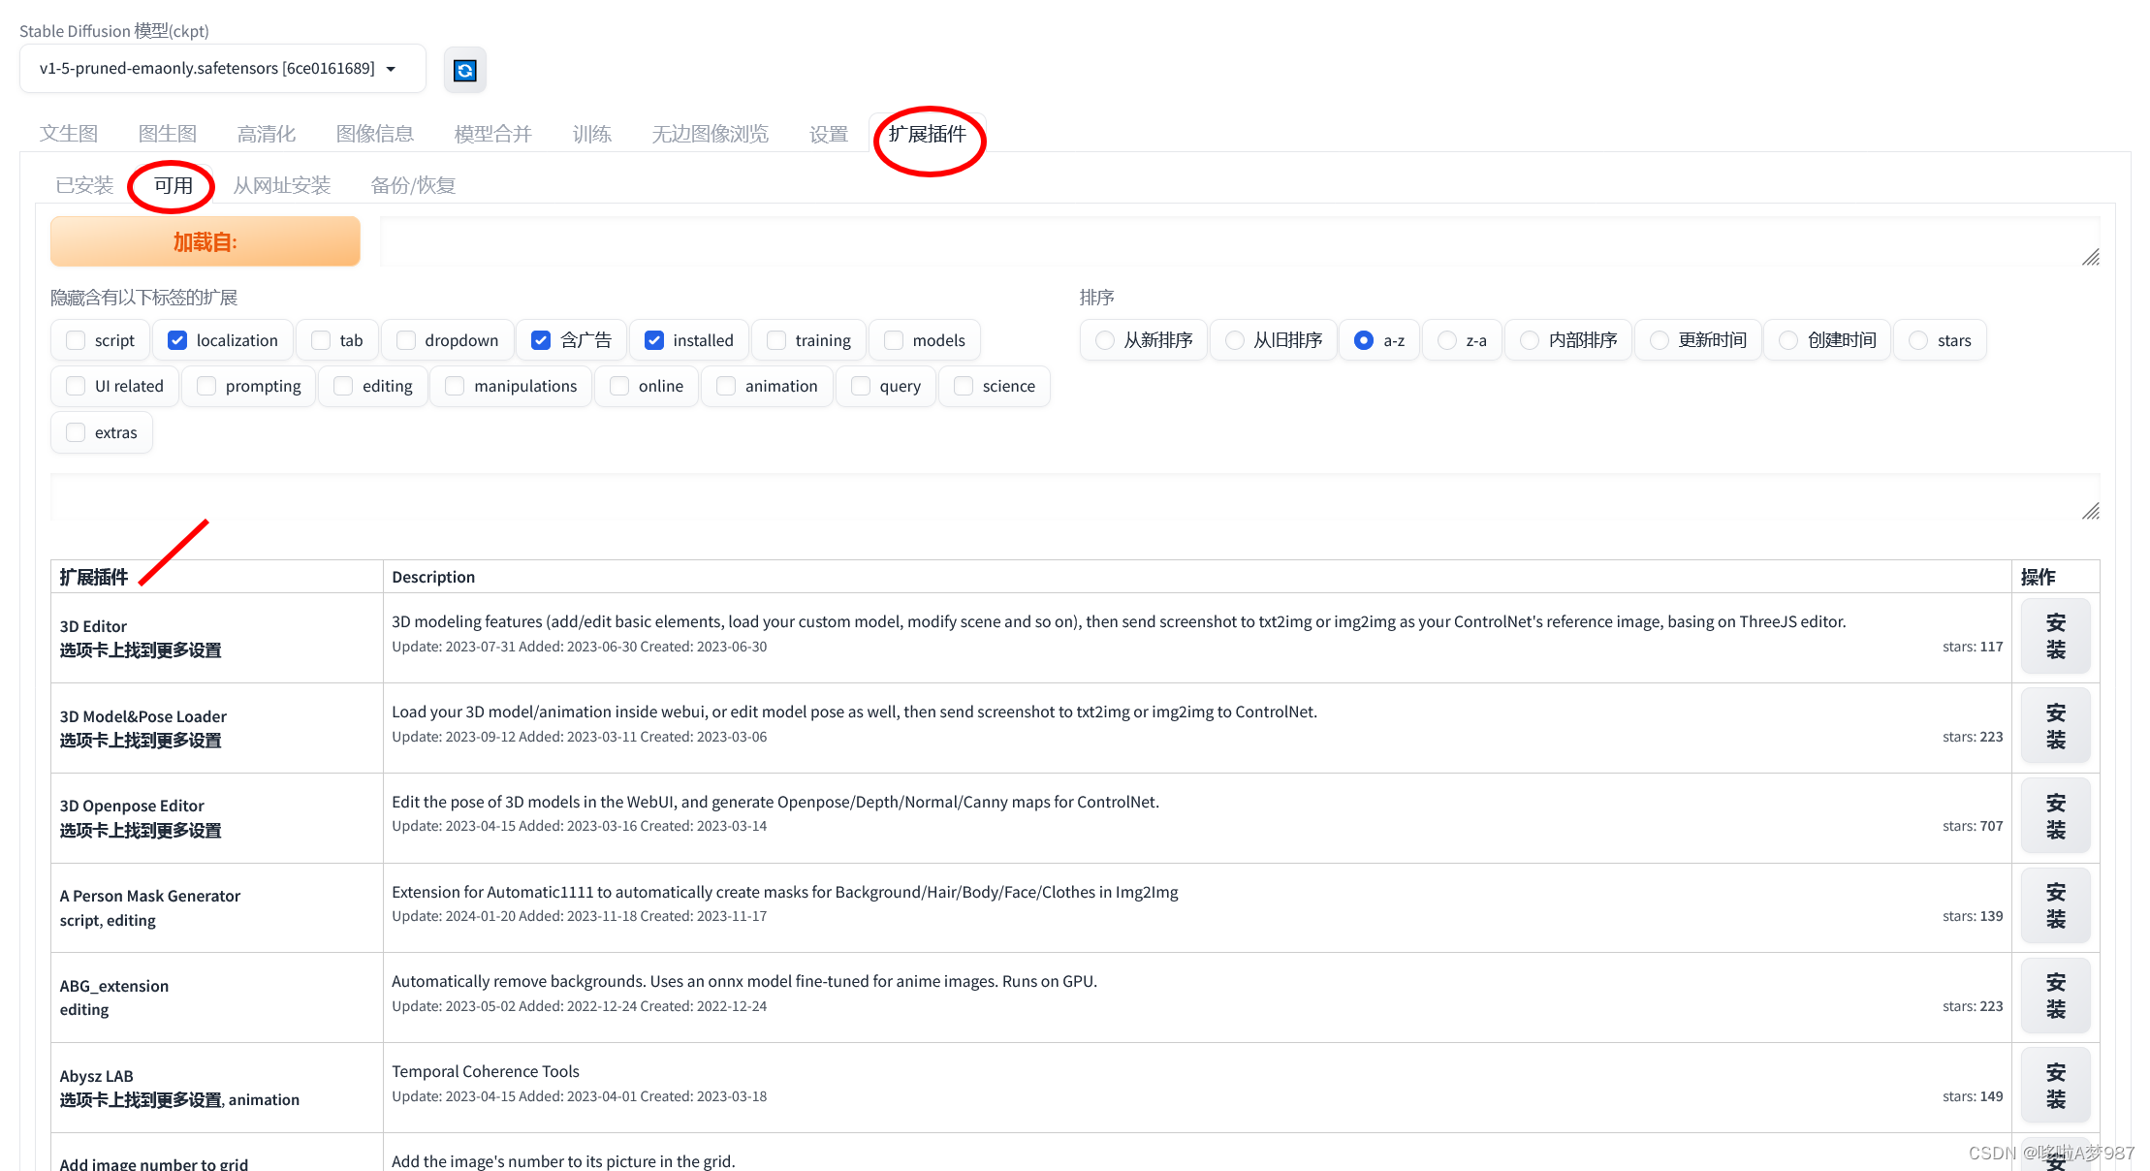The height and width of the screenshot is (1171, 2150).
Task: Click the extension search text box
Action: tap(1066, 497)
